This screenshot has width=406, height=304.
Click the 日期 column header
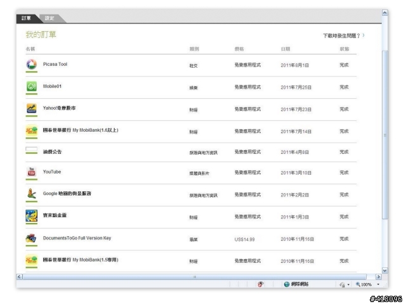click(x=285, y=49)
